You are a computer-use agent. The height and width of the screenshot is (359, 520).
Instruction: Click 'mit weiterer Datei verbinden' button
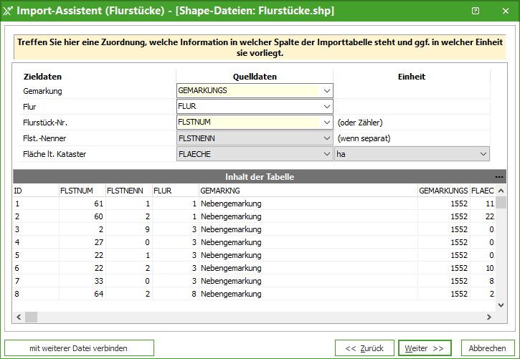[x=79, y=348]
